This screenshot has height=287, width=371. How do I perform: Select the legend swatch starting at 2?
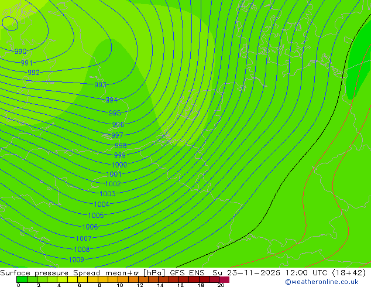42,279
